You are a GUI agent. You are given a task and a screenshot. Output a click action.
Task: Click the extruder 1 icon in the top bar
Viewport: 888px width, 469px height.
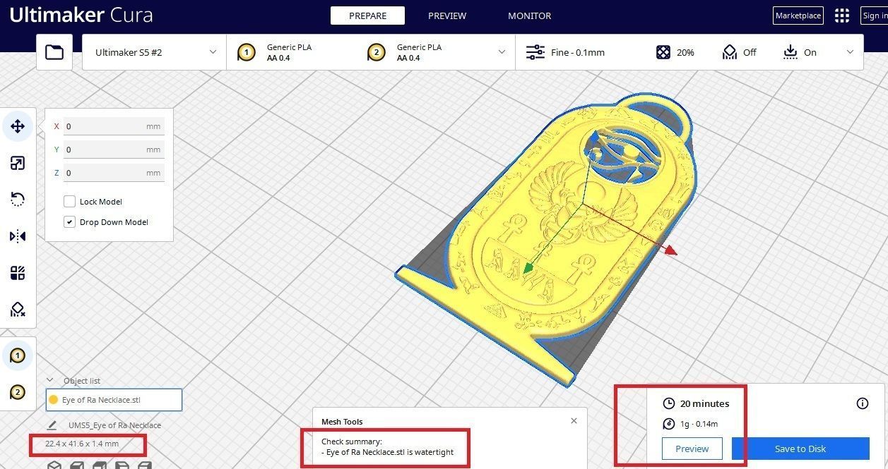(x=246, y=52)
